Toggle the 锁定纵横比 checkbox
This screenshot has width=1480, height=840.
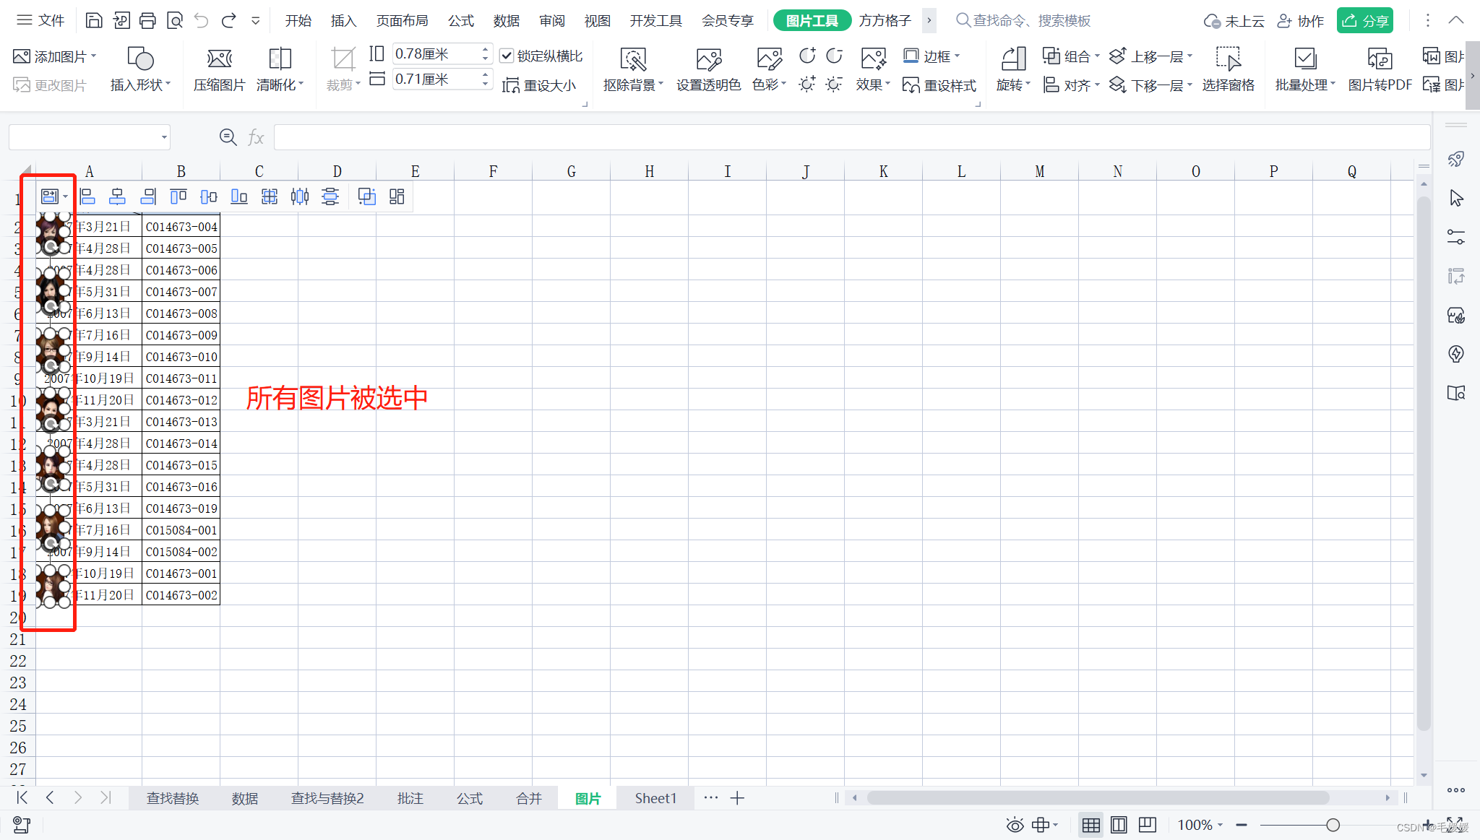point(507,56)
